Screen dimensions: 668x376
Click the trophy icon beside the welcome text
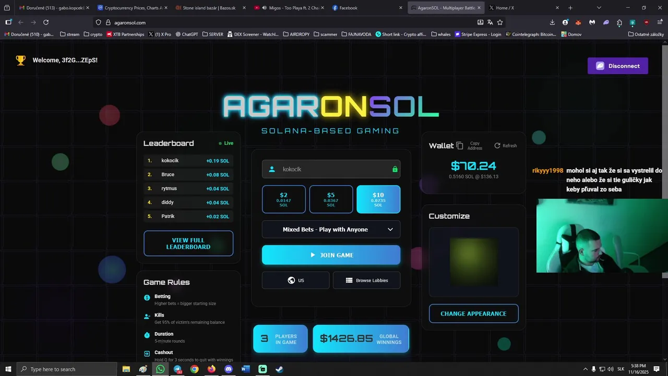tap(20, 60)
